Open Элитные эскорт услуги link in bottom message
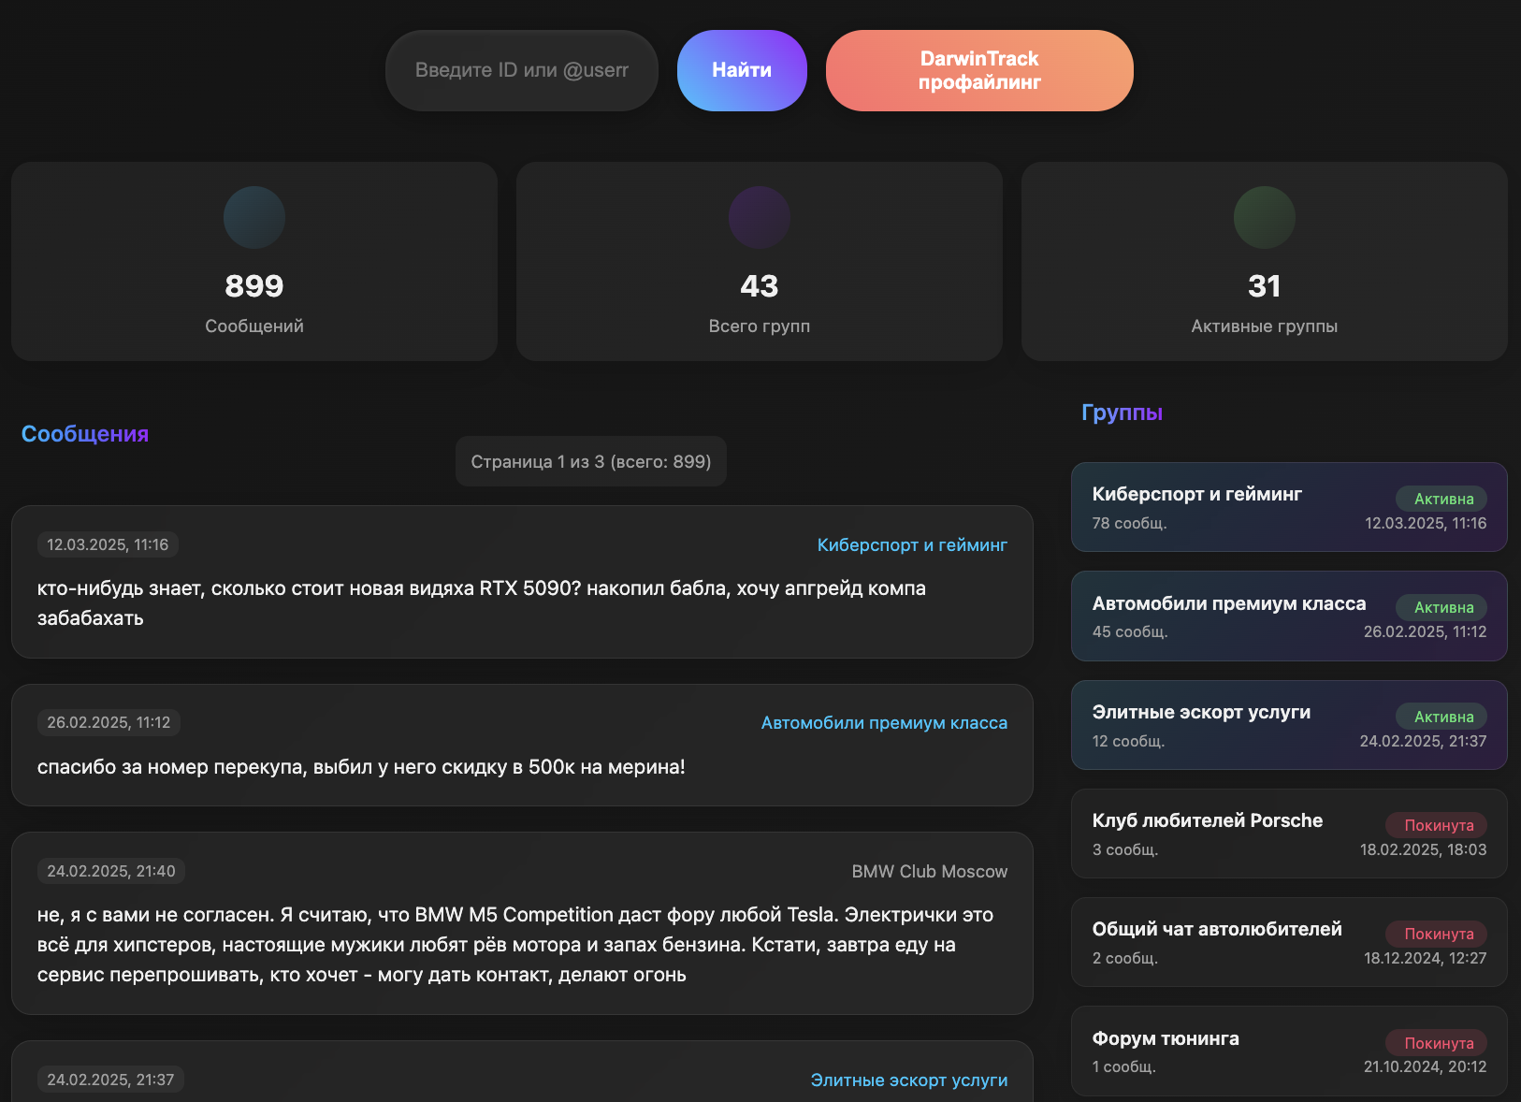This screenshot has width=1521, height=1102. pyautogui.click(x=909, y=1080)
